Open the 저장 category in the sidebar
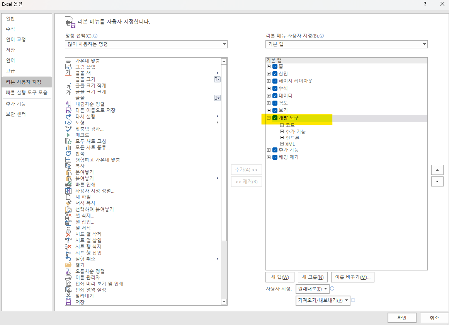The image size is (449, 325). tap(26, 50)
